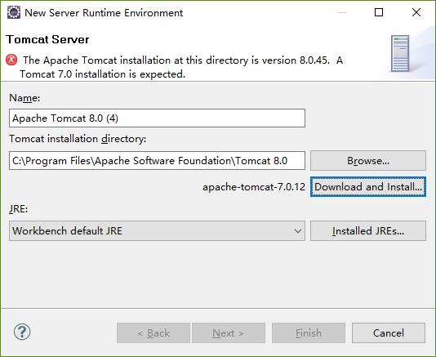
Task: Open the Workbench default JRE dropdown
Action: [157, 231]
